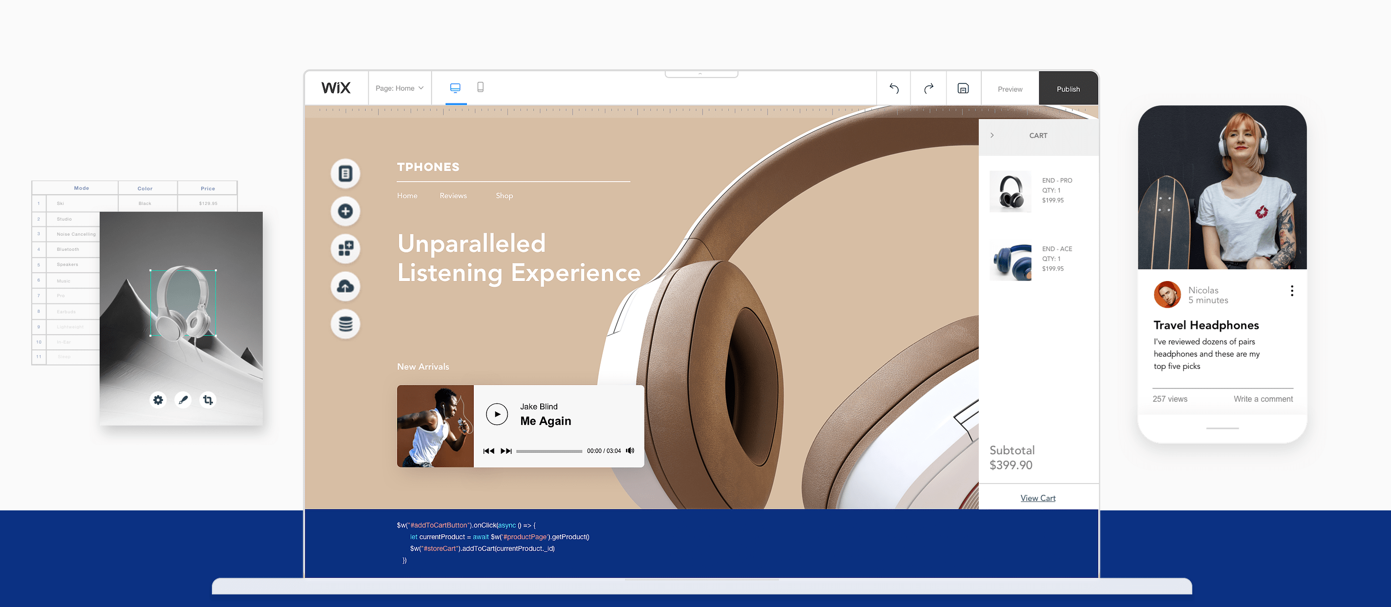Viewport: 1391px width, 607px height.
Task: Select the $129.95 price cell
Action: click(x=208, y=203)
